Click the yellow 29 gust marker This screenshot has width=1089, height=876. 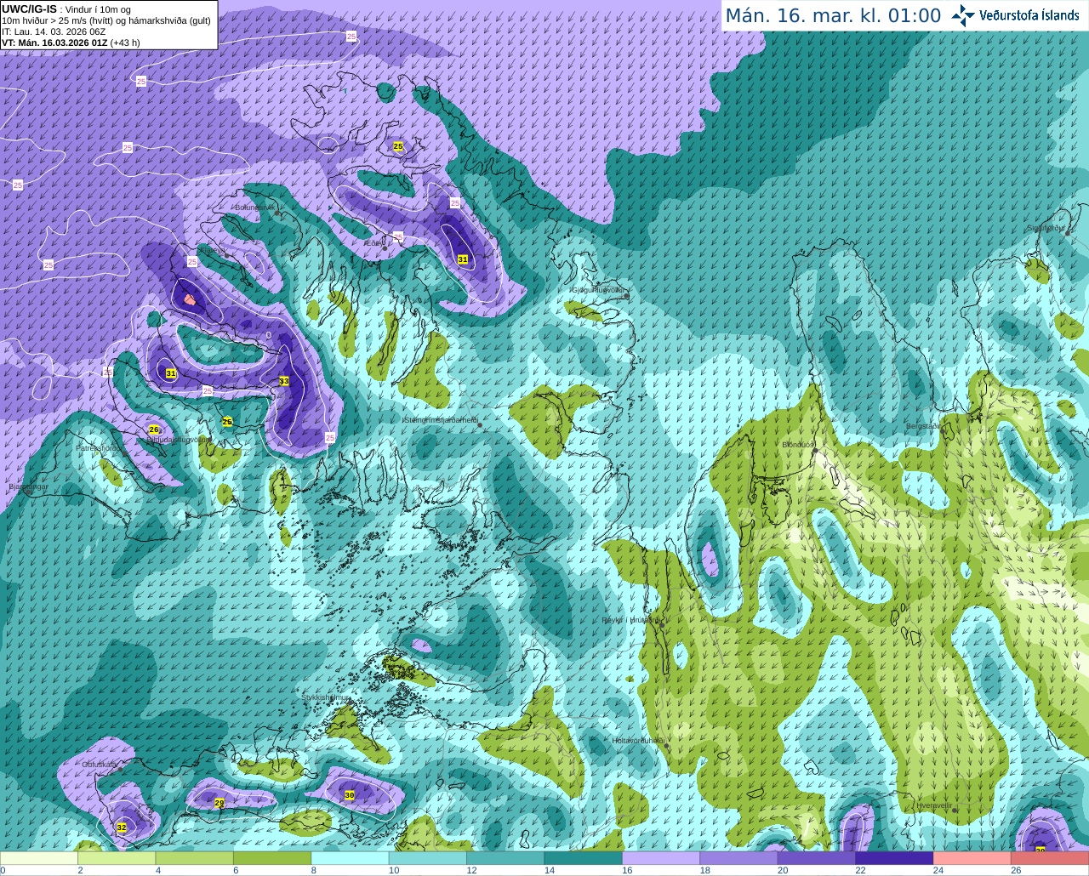pyautogui.click(x=220, y=803)
